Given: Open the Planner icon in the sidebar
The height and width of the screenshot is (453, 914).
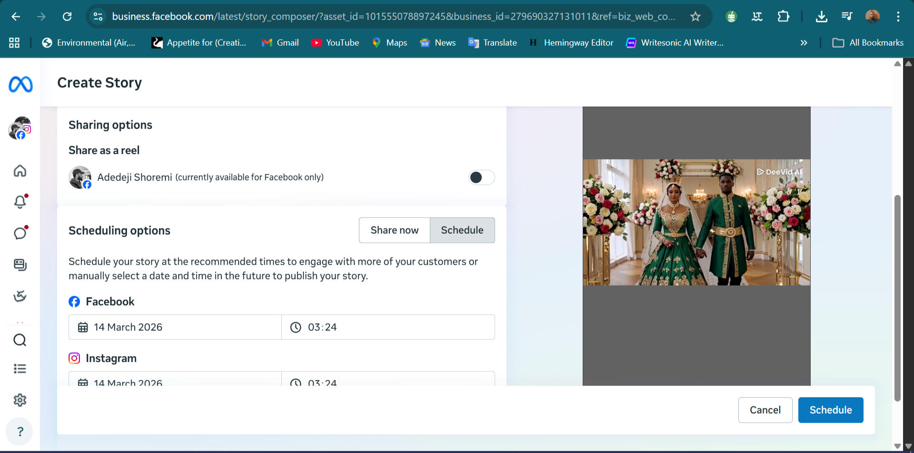Looking at the screenshot, I should pyautogui.click(x=20, y=296).
